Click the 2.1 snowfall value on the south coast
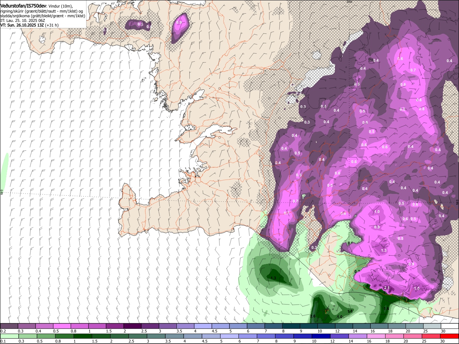 387,288
